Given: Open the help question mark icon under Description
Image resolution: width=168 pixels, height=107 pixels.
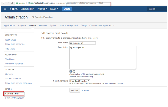Looking at the screenshot, I should tap(74, 72).
